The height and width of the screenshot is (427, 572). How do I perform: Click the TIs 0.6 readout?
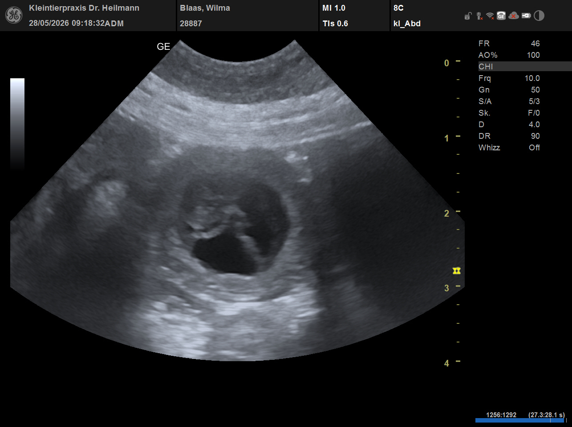(335, 24)
